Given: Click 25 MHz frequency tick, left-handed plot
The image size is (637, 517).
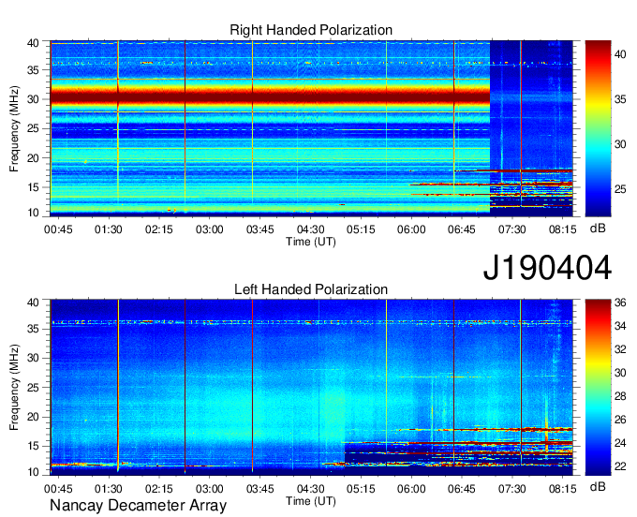Looking at the screenshot, I should click(x=34, y=388).
